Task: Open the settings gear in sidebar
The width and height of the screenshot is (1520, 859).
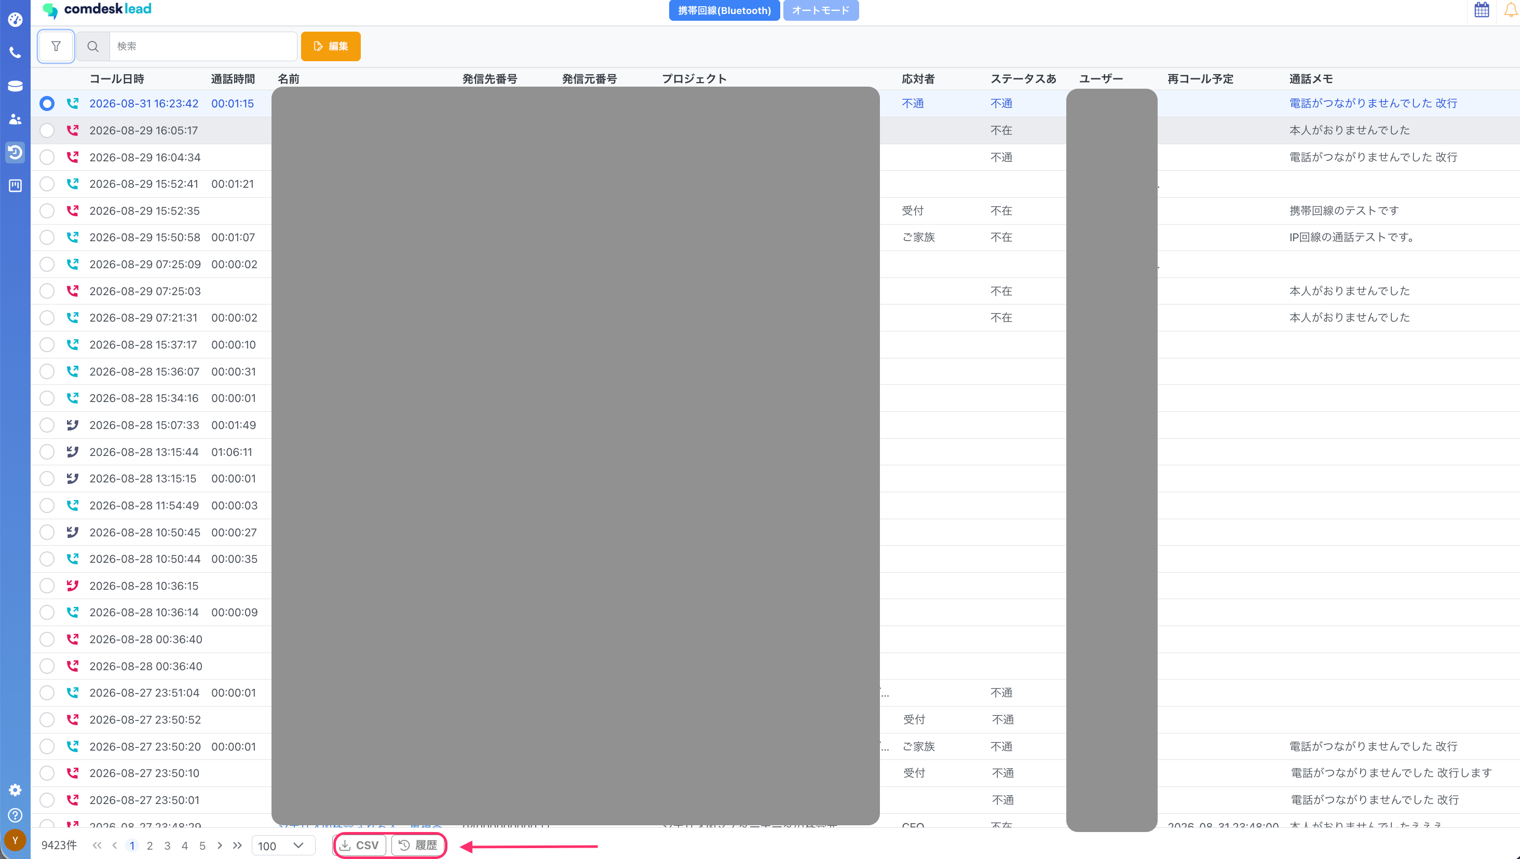Action: (16, 790)
